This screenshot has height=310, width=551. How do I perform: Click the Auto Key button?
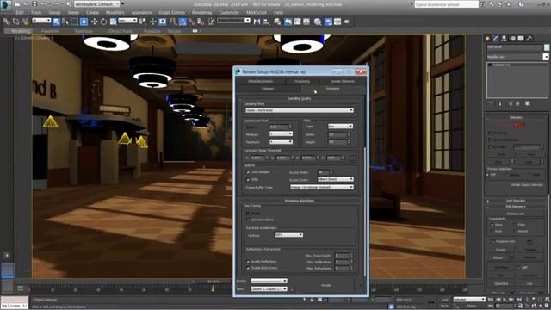[x=445, y=300]
